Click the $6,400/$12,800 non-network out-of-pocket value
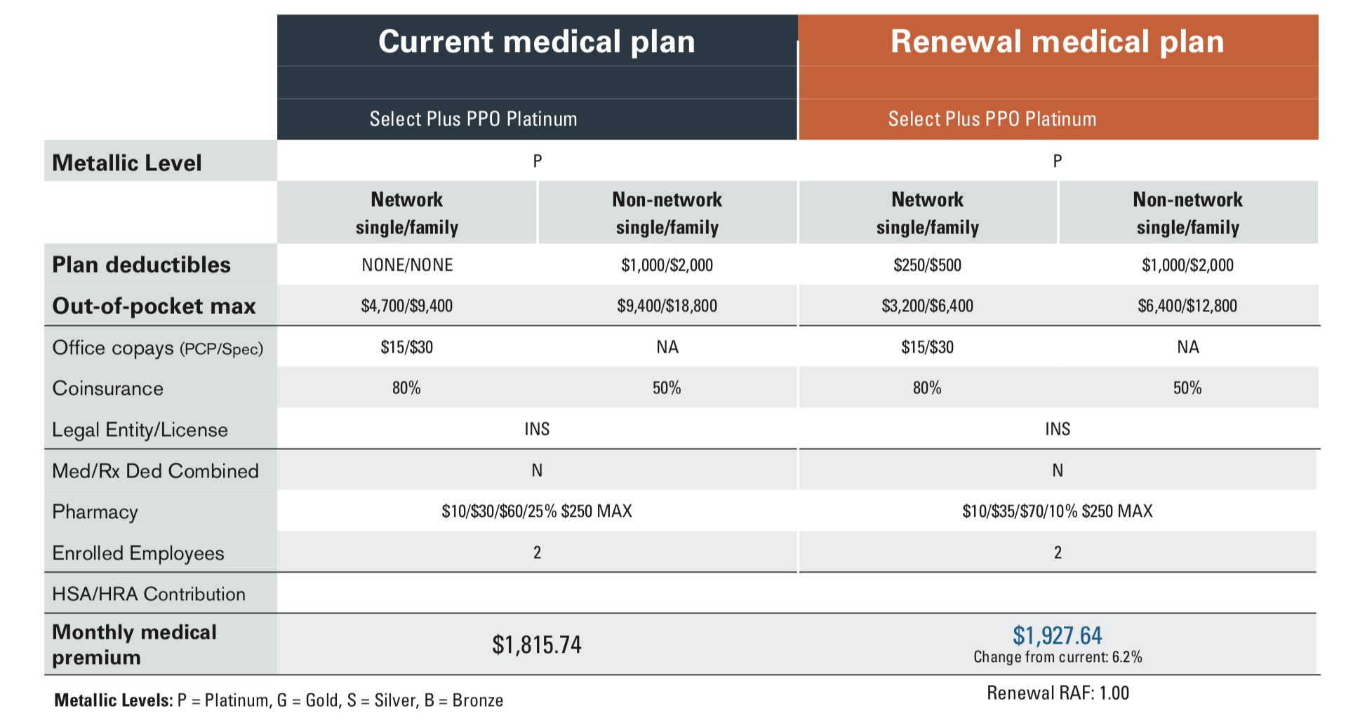The image size is (1353, 725). click(x=1187, y=306)
